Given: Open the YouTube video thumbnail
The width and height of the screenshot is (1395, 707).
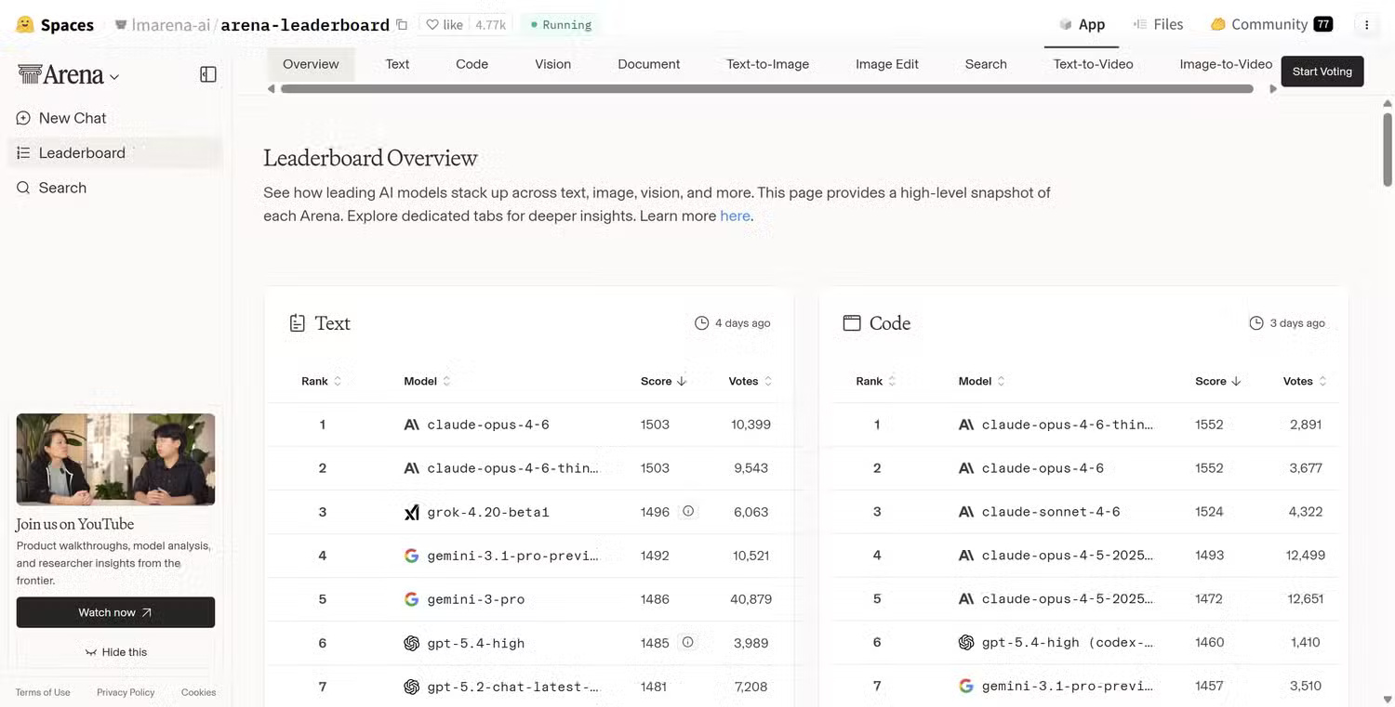Looking at the screenshot, I should pyautogui.click(x=115, y=459).
